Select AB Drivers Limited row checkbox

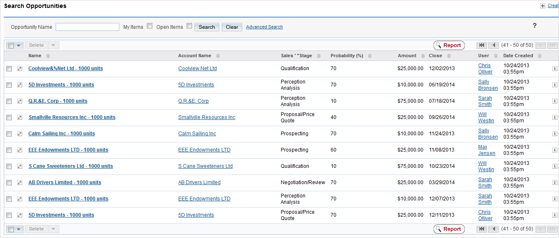pos(9,182)
